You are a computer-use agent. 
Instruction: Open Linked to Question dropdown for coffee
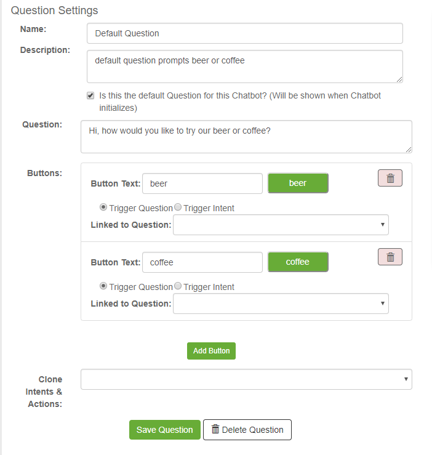[281, 304]
